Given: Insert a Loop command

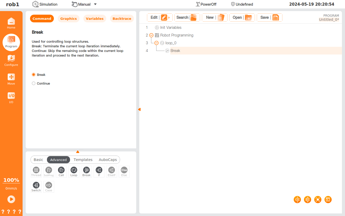Looking at the screenshot, I should coord(74,172).
